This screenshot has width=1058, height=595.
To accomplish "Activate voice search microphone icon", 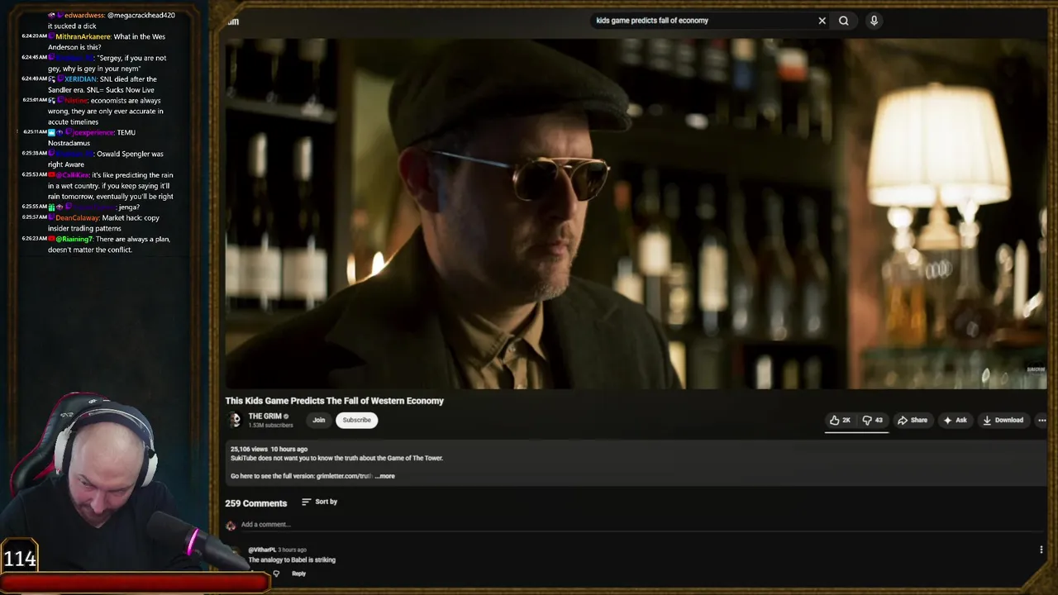I will [874, 21].
